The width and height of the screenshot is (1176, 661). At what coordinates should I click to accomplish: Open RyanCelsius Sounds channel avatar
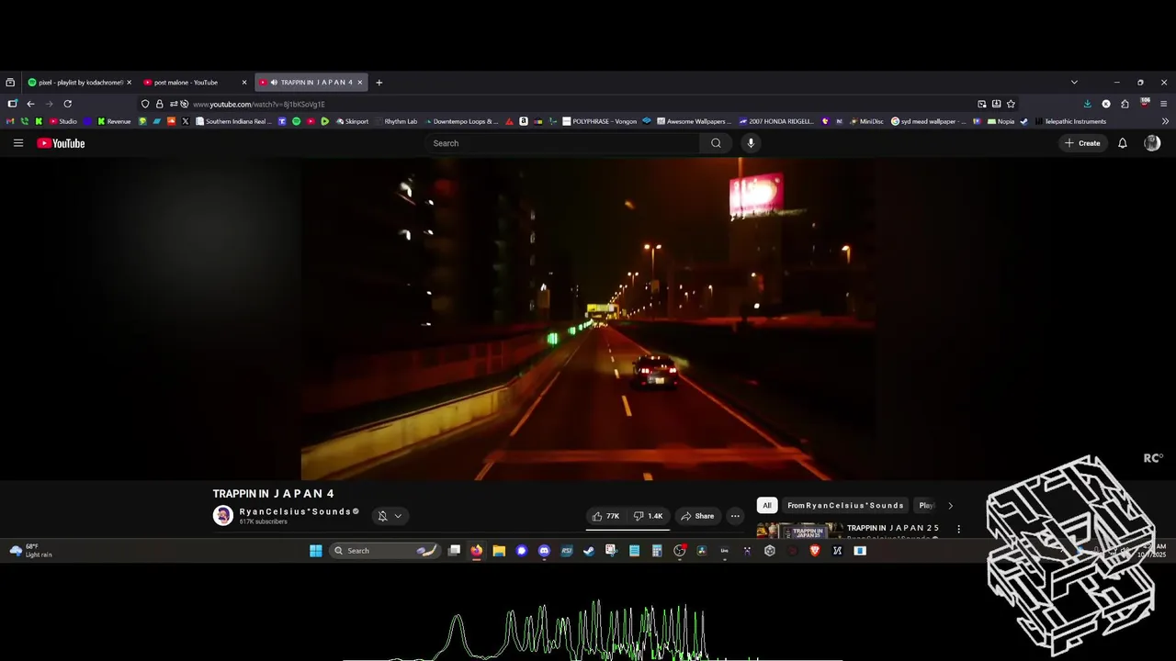pos(223,515)
